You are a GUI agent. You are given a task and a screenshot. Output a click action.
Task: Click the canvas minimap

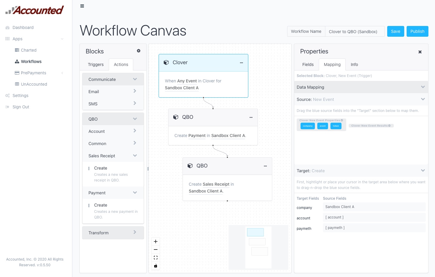pos(258,247)
